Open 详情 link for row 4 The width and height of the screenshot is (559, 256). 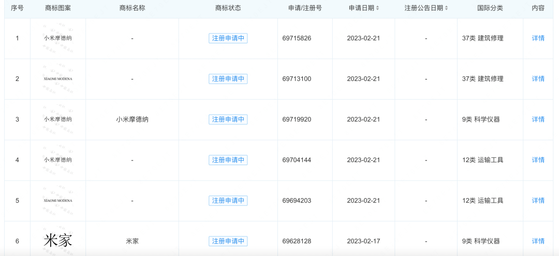(x=538, y=160)
